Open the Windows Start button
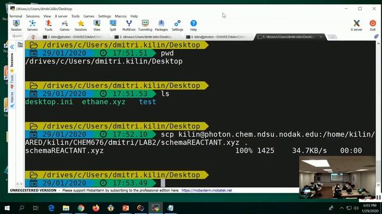 tap(7, 208)
